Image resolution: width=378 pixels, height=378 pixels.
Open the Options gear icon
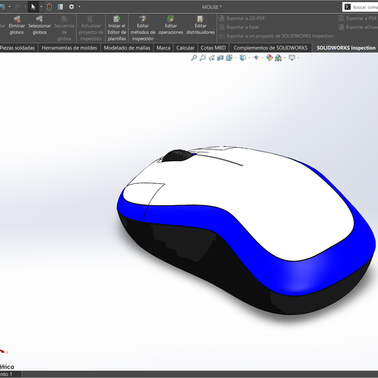(x=71, y=7)
